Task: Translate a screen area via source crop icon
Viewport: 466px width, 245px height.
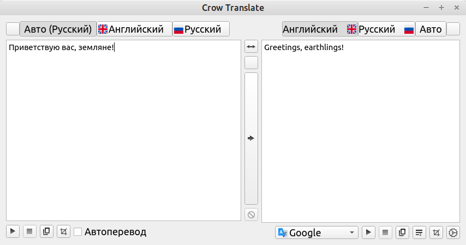Action: click(63, 231)
